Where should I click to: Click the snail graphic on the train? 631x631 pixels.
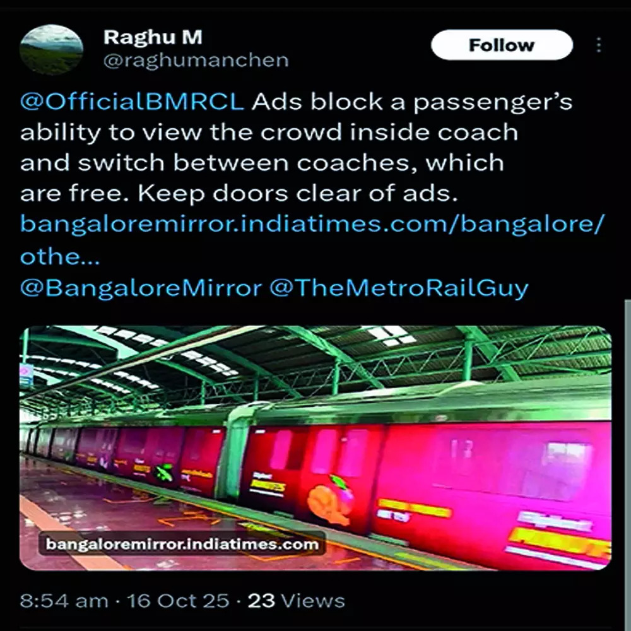pyautogui.click(x=330, y=500)
